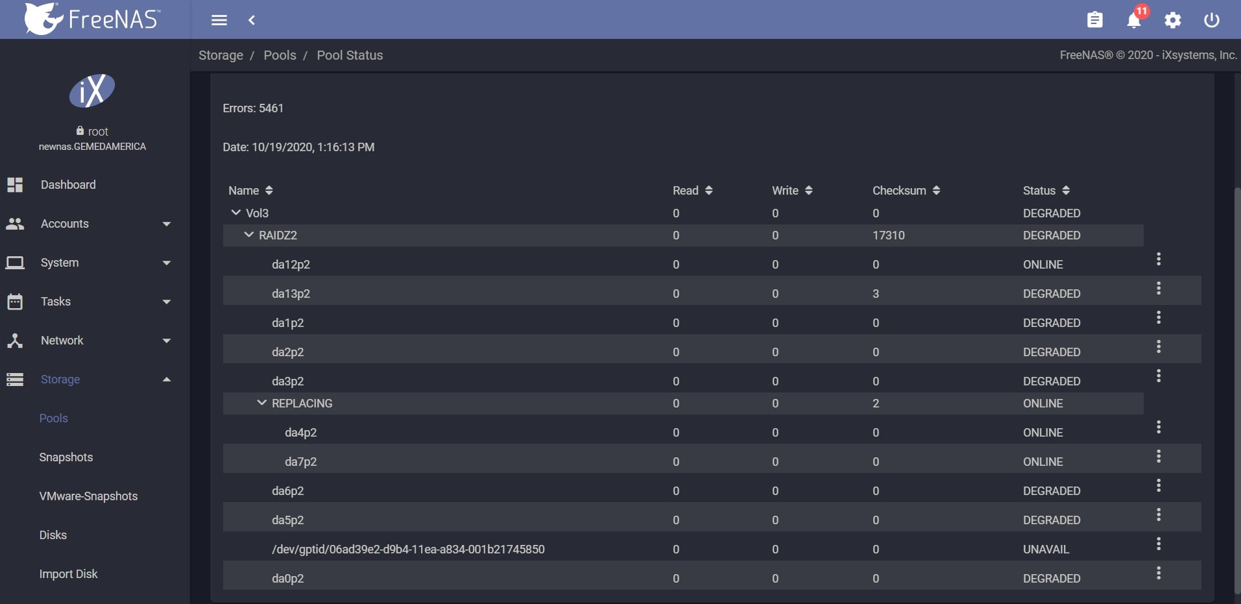This screenshot has height=604, width=1241.
Task: Open options menu for da12p2 disk
Action: coord(1159,260)
